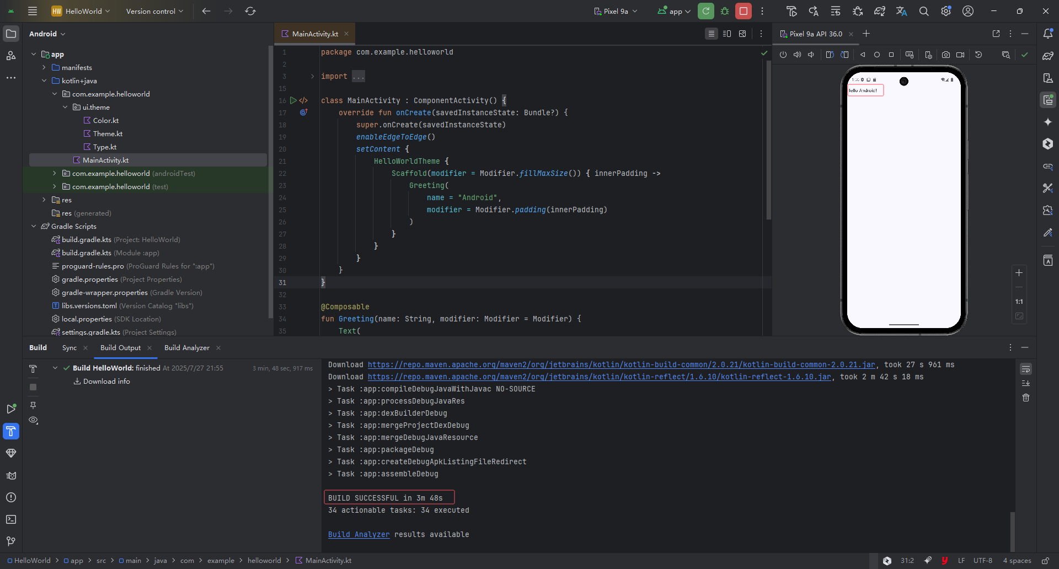Image resolution: width=1059 pixels, height=569 pixels.
Task: Switch to Build Output tab
Action: 120,347
